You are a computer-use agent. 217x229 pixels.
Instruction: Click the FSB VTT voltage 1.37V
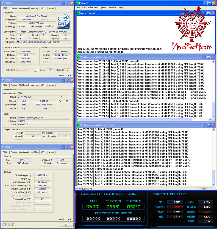tap(176, 207)
